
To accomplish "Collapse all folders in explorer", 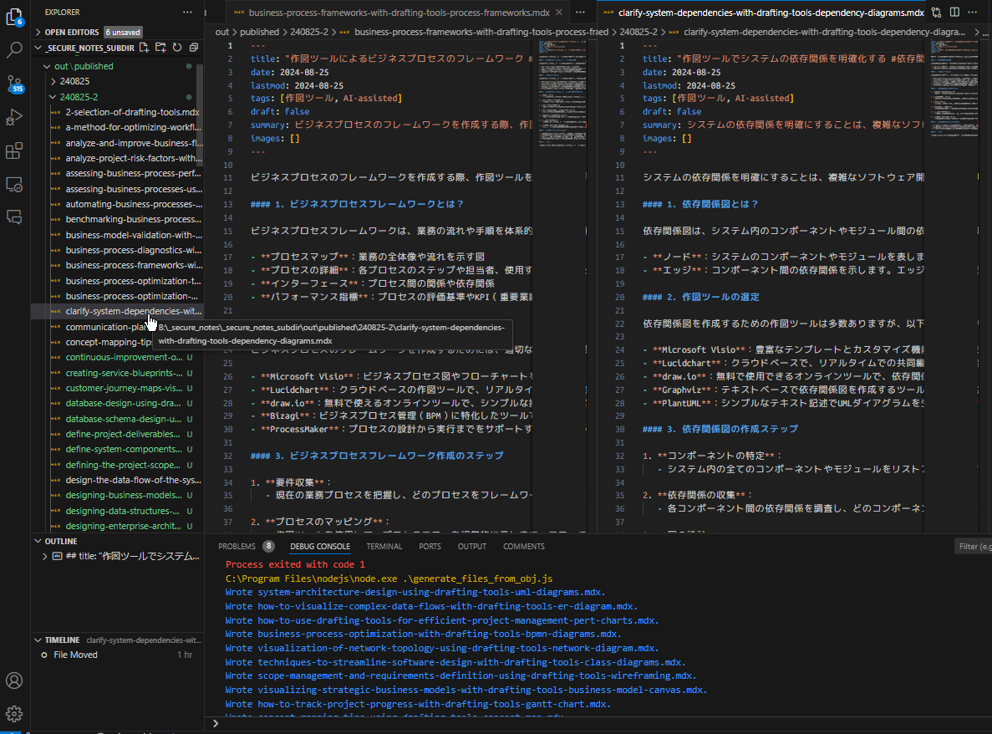I will (193, 48).
